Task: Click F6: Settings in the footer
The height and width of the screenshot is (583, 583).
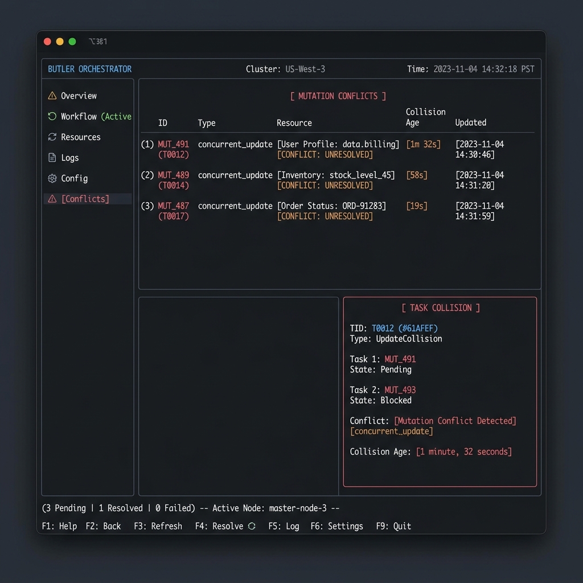Action: pyautogui.click(x=337, y=526)
